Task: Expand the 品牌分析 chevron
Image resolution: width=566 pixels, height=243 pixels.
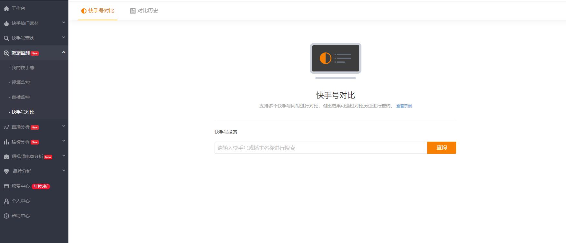Action: [64, 171]
